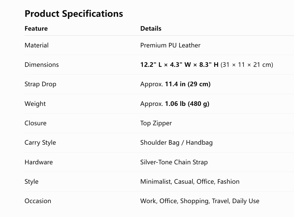Click the Material row label
The width and height of the screenshot is (294, 217).
coord(37,45)
